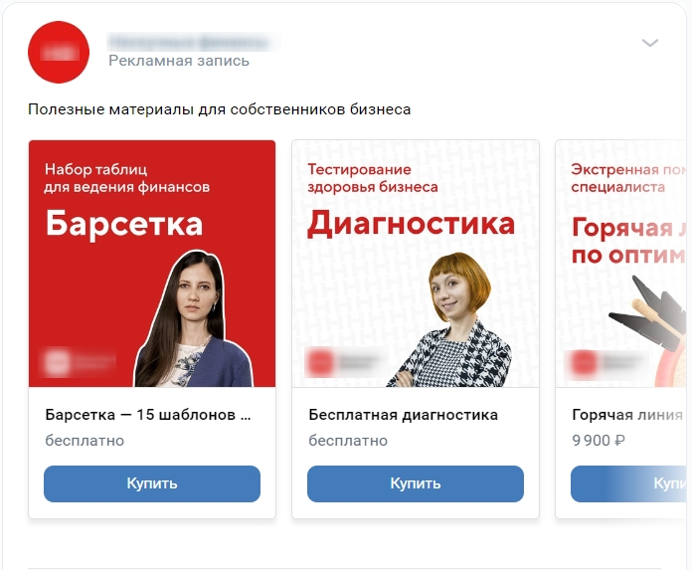
Task: Click 'Купить' under Бесплатная диагностика
Action: click(416, 483)
